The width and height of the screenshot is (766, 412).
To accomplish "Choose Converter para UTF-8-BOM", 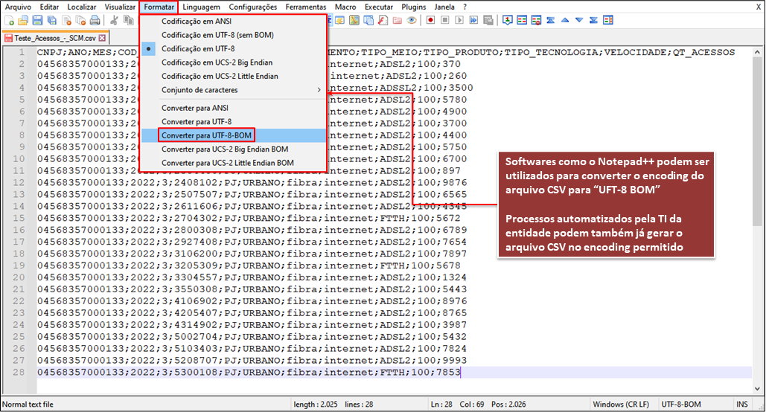I will click(206, 135).
